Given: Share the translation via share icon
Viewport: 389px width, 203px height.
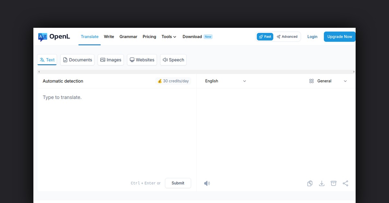Looking at the screenshot, I should pos(345,183).
